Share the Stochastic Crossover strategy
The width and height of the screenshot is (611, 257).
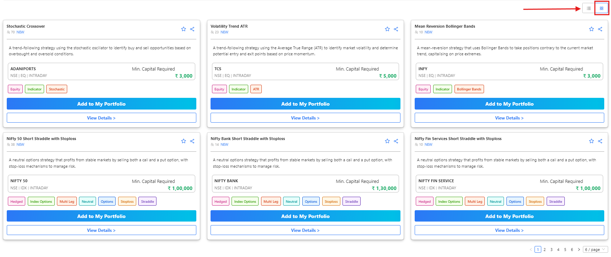[192, 29]
